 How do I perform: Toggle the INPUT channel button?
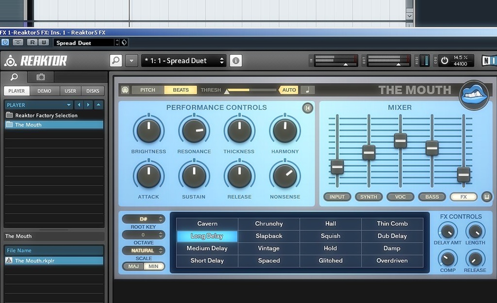[337, 197]
